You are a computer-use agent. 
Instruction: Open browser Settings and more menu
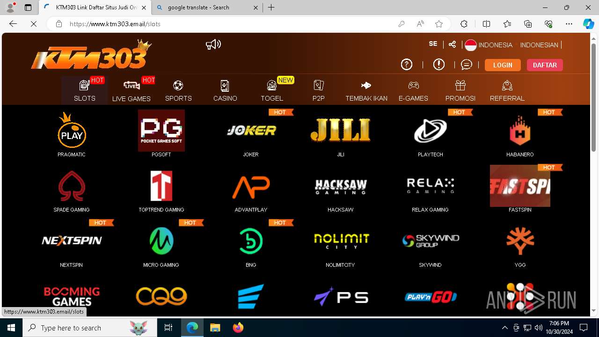(x=569, y=24)
